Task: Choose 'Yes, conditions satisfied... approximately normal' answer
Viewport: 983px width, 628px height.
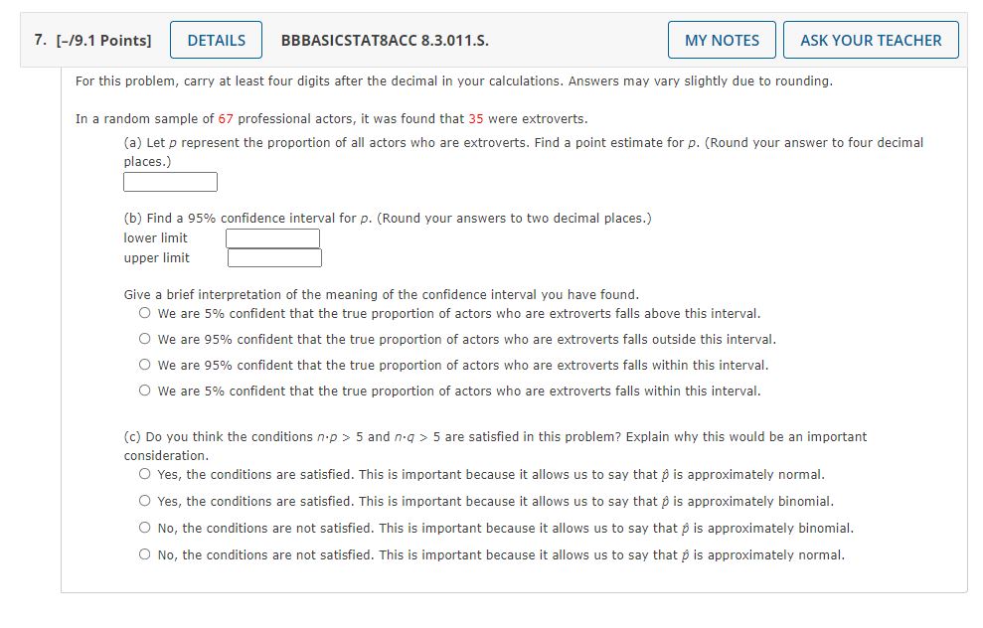Action: [x=144, y=474]
